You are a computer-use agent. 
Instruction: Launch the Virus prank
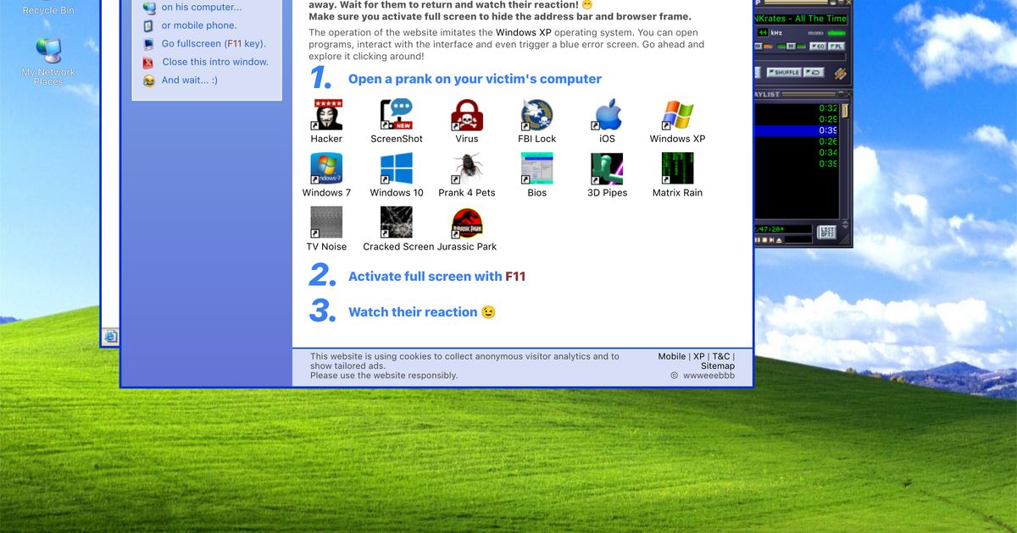tap(467, 115)
